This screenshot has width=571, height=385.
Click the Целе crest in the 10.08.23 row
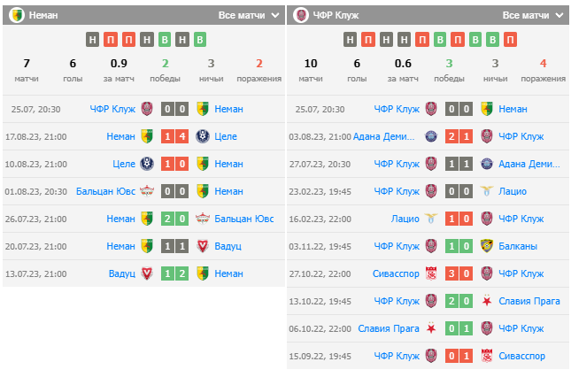(147, 164)
